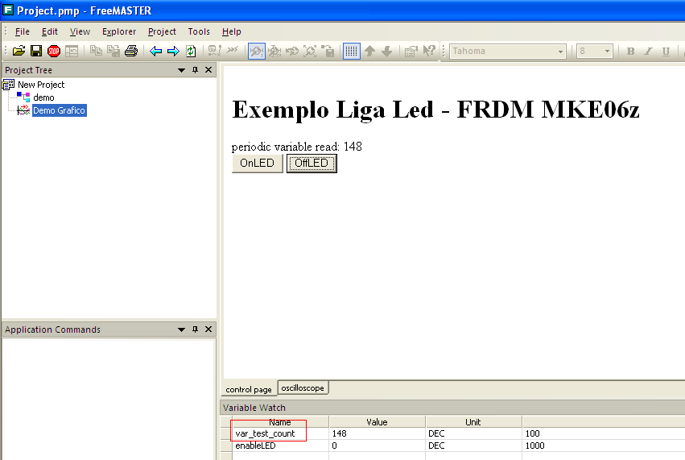Click the grayed graph undo-zoom icon
This screenshot has width=685, height=460.
(x=292, y=52)
